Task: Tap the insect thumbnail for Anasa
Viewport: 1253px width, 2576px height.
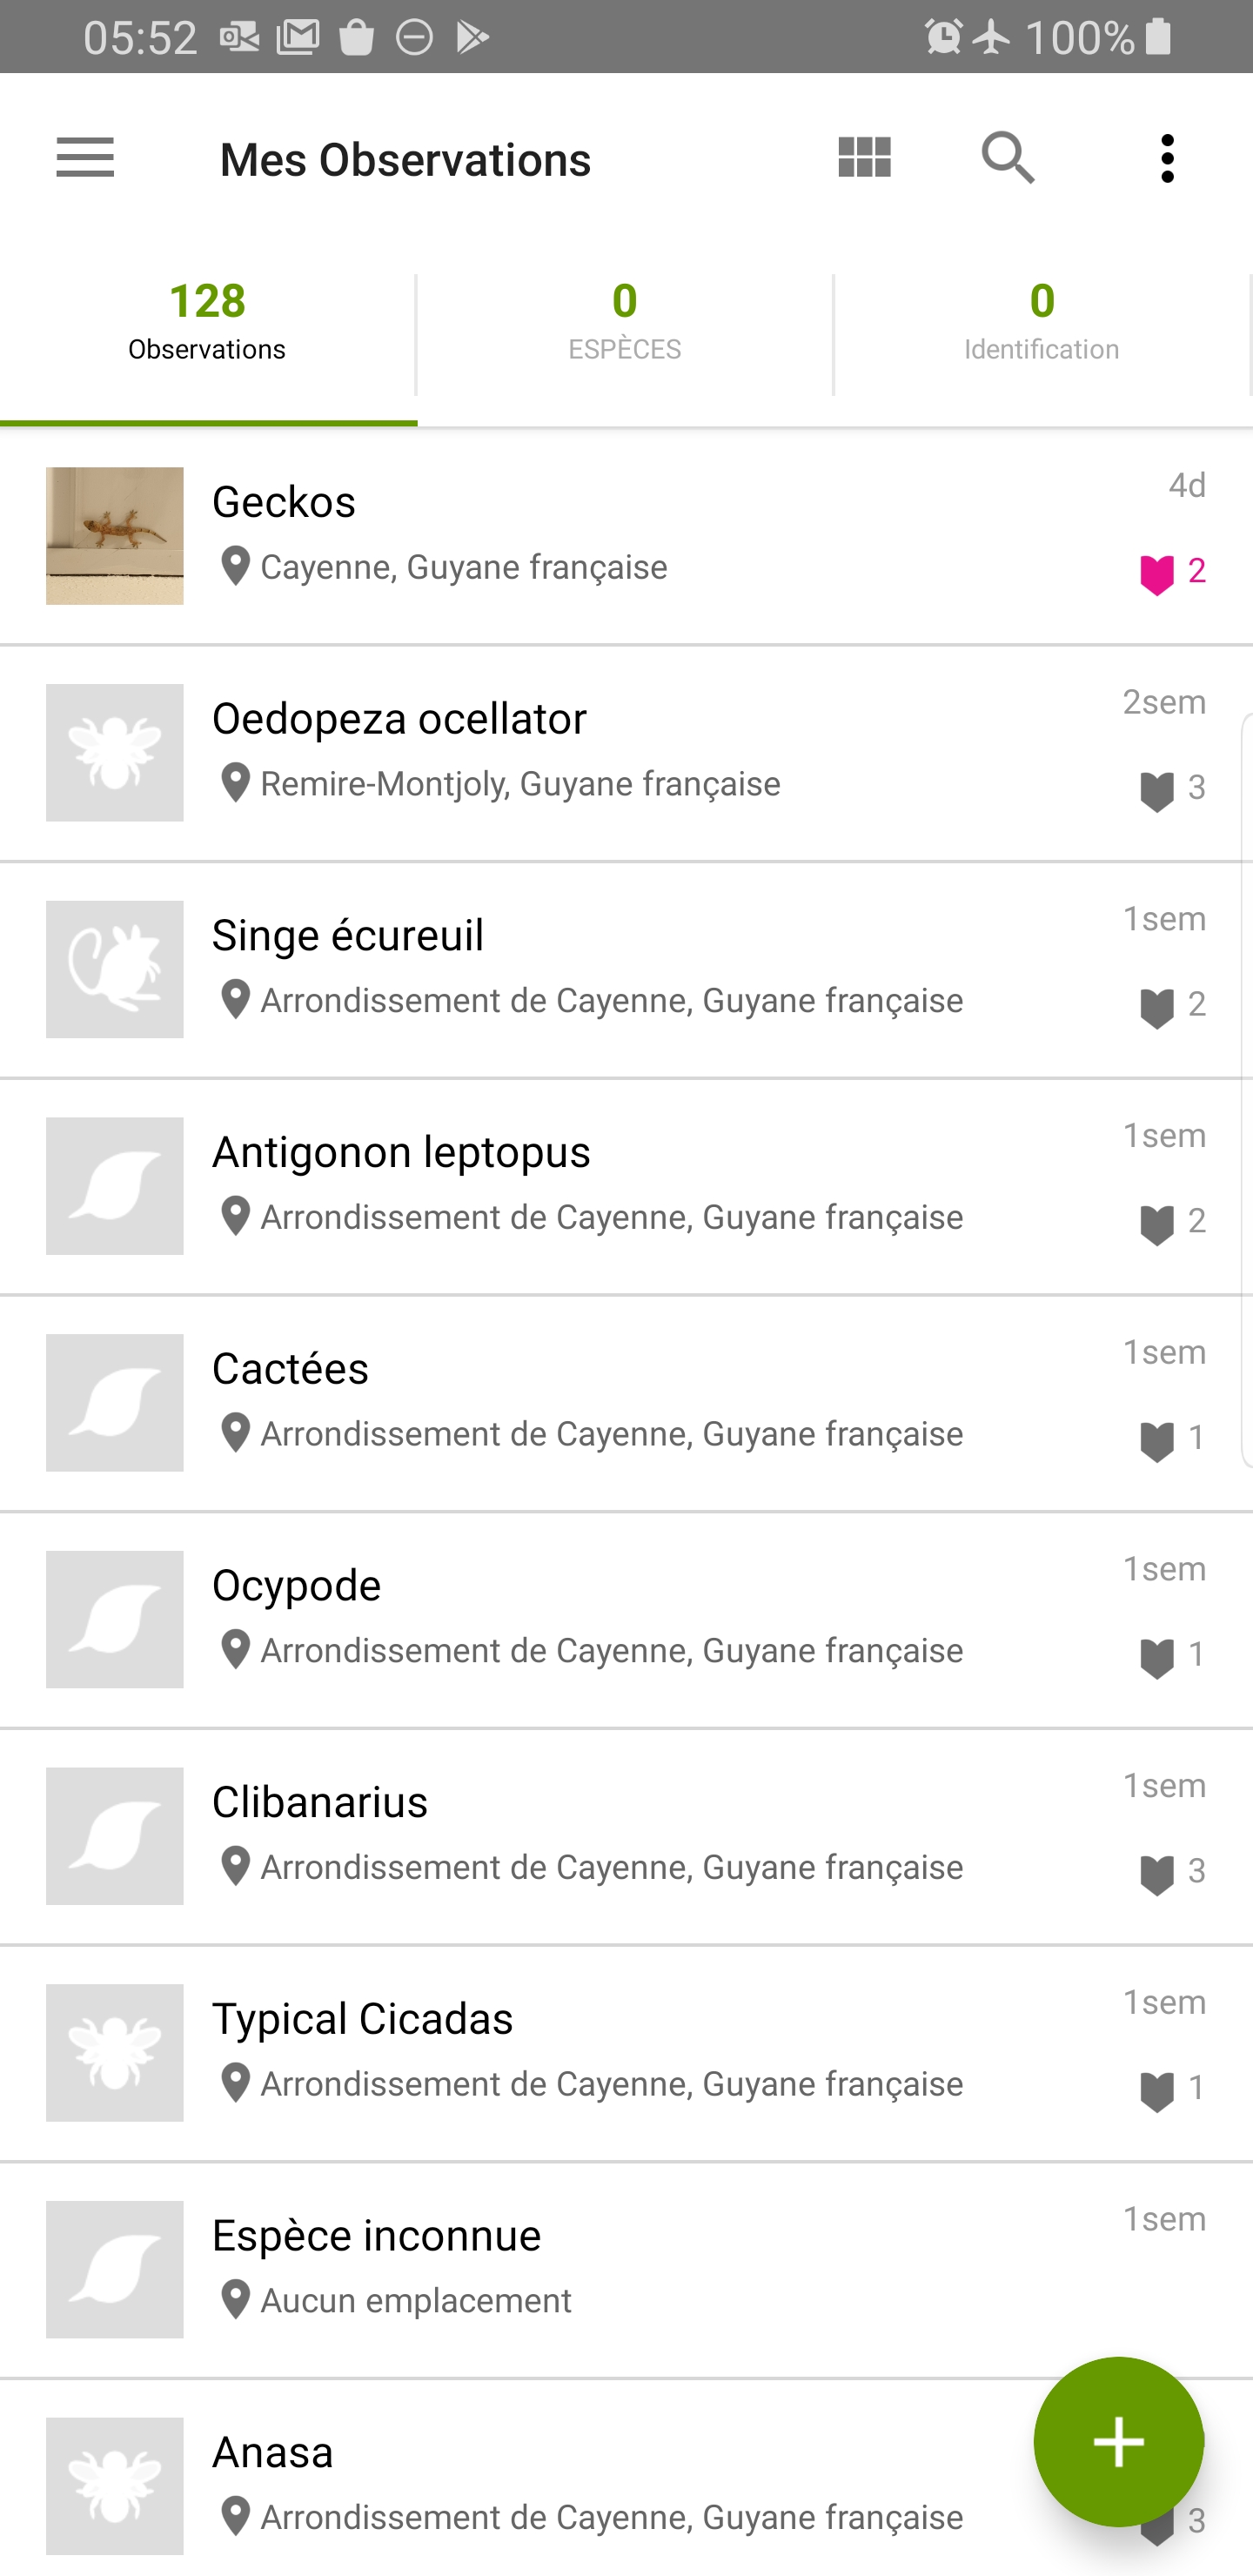Action: [115, 2485]
